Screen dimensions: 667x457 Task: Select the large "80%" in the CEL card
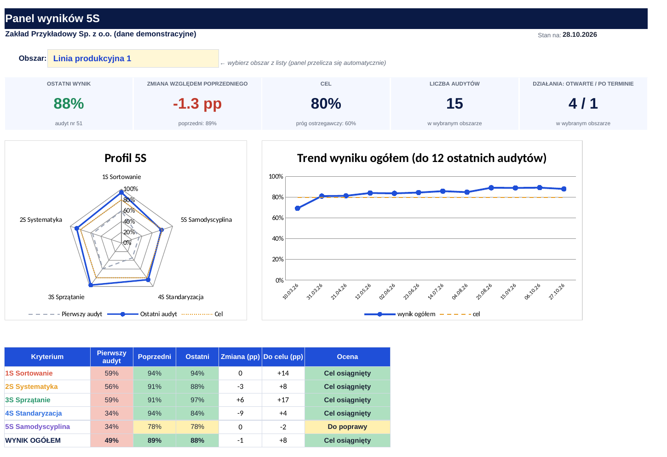[326, 104]
